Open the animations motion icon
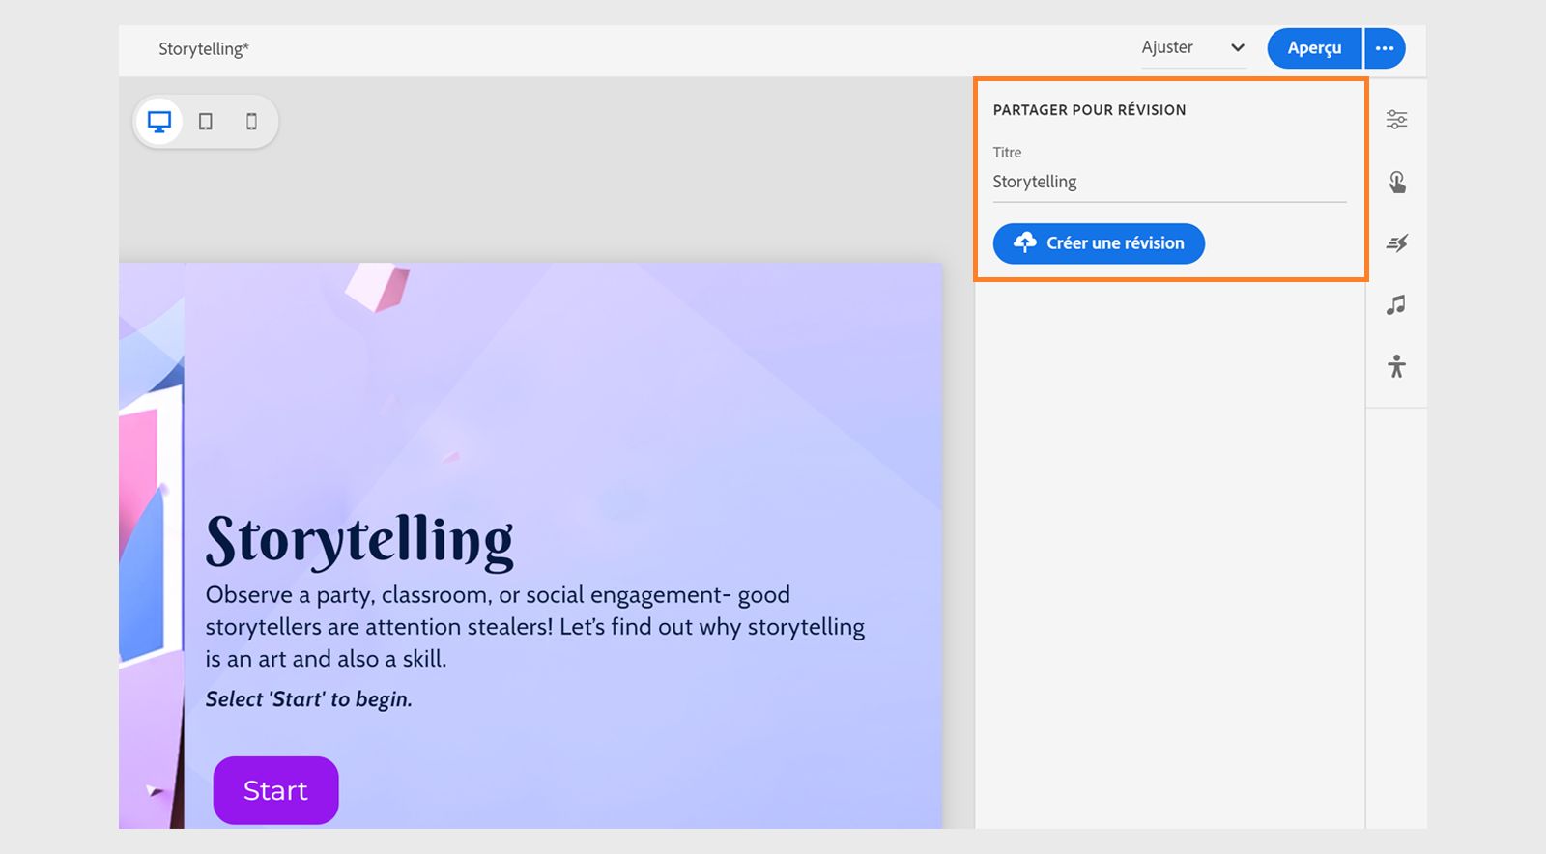This screenshot has height=854, width=1546. click(x=1396, y=243)
